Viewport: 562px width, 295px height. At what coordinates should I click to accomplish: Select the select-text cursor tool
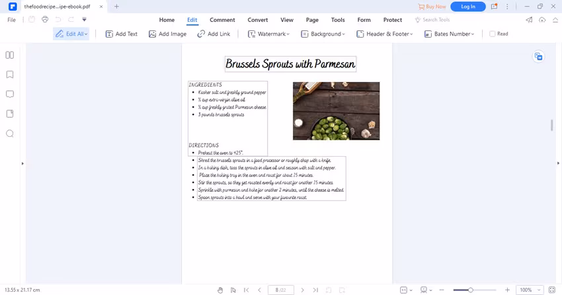[x=233, y=290]
